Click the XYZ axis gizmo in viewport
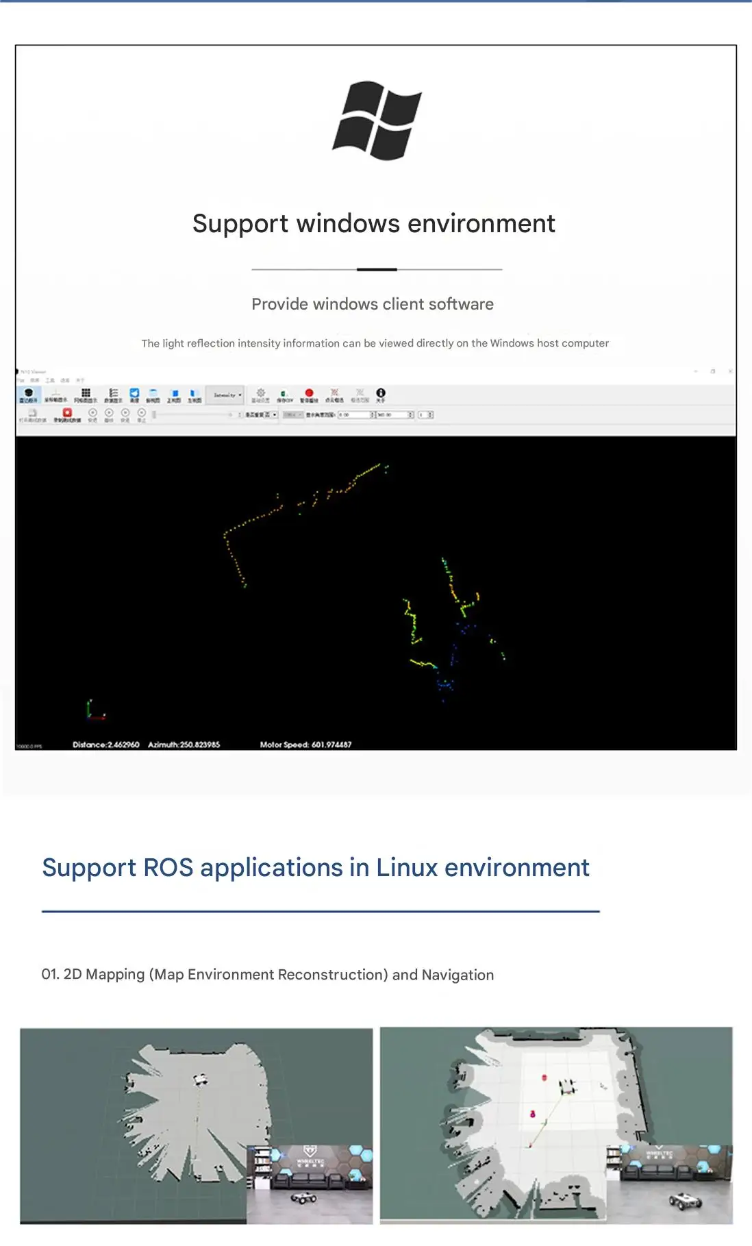752x1246 pixels. click(x=95, y=710)
